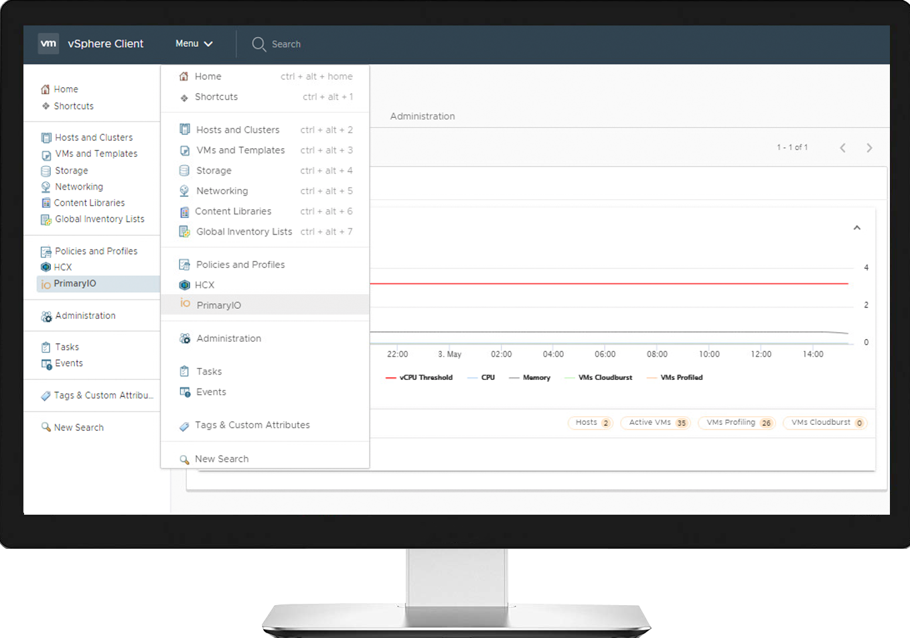Click HCX icon in dropdown menu

click(x=185, y=285)
